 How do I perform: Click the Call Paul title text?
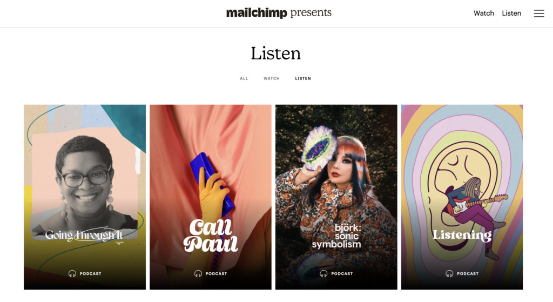point(211,236)
